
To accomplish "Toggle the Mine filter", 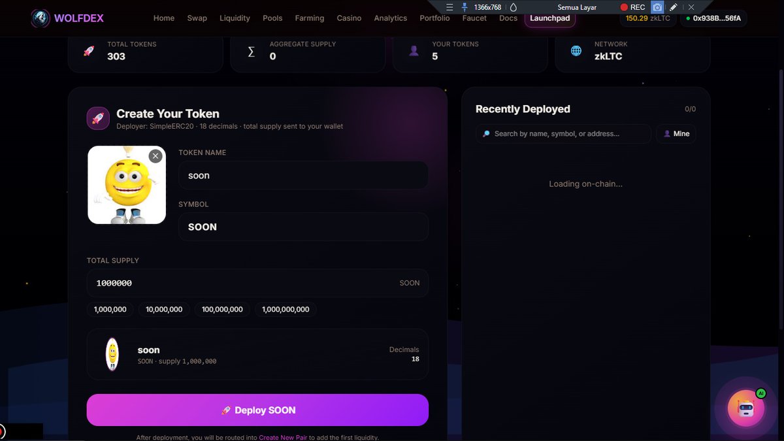I will coord(676,133).
